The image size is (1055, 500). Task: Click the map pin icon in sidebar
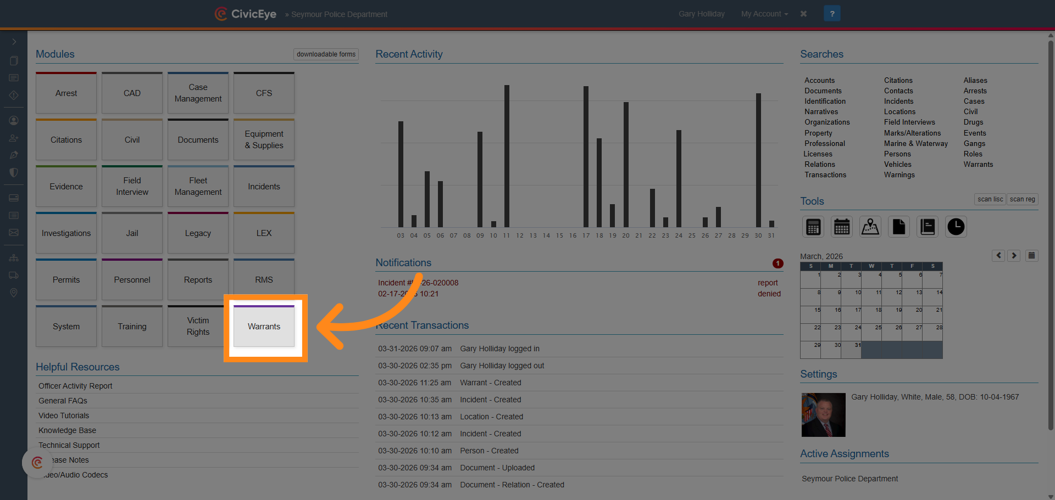(14, 293)
